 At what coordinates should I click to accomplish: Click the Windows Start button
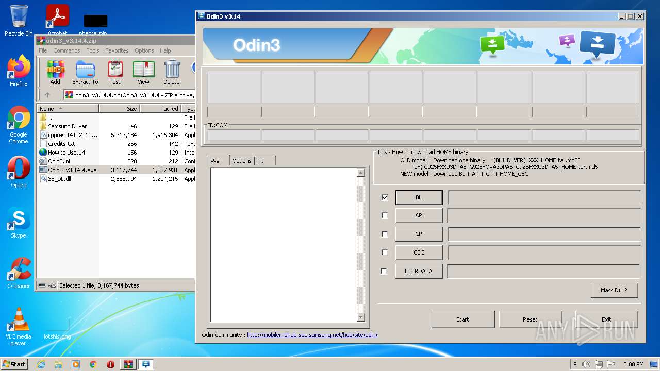coord(14,364)
